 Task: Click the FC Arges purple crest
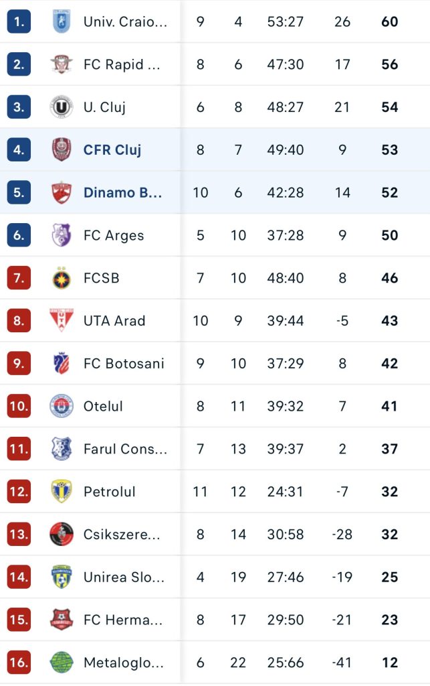click(61, 235)
